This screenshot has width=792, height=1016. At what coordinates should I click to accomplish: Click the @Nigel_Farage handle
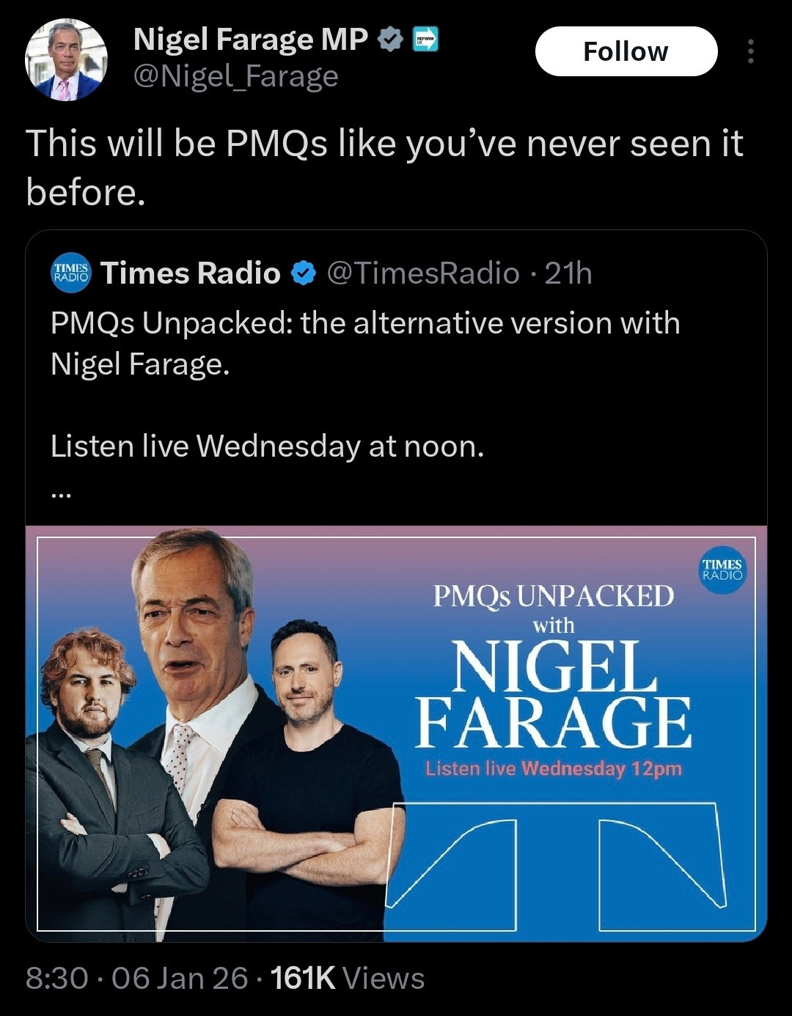[x=235, y=76]
